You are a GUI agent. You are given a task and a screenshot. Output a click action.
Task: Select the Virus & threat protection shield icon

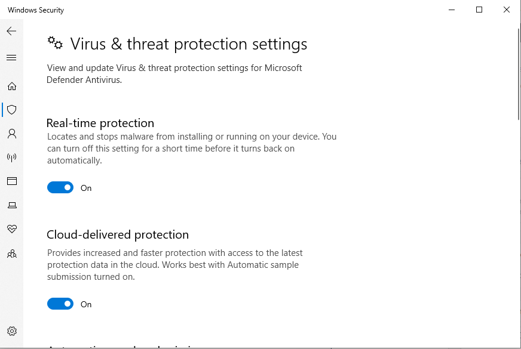coord(12,110)
